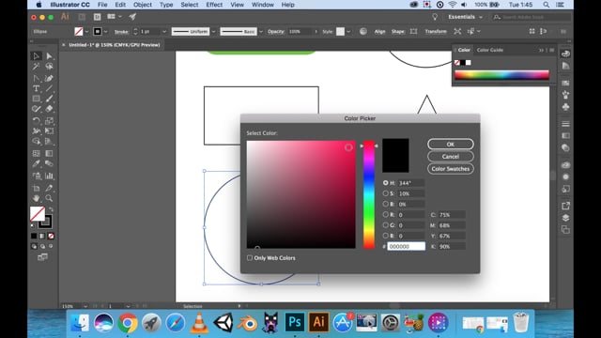The width and height of the screenshot is (601, 338).
Task: Click the Change Screen Mode icon
Action: pyautogui.click(x=42, y=256)
